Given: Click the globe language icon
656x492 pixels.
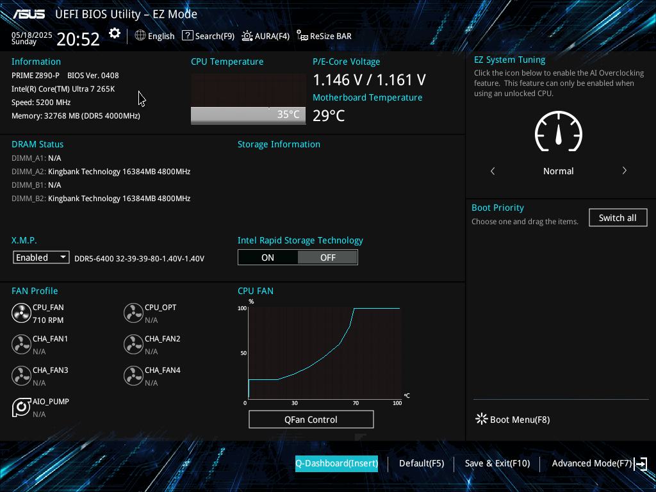Looking at the screenshot, I should click(x=140, y=36).
